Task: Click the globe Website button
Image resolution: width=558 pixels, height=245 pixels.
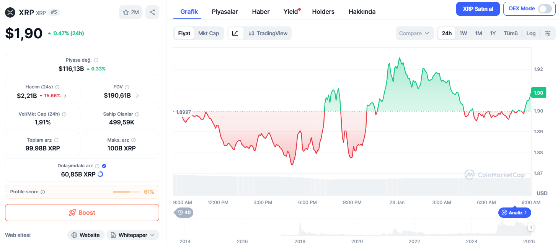Action: [x=86, y=235]
